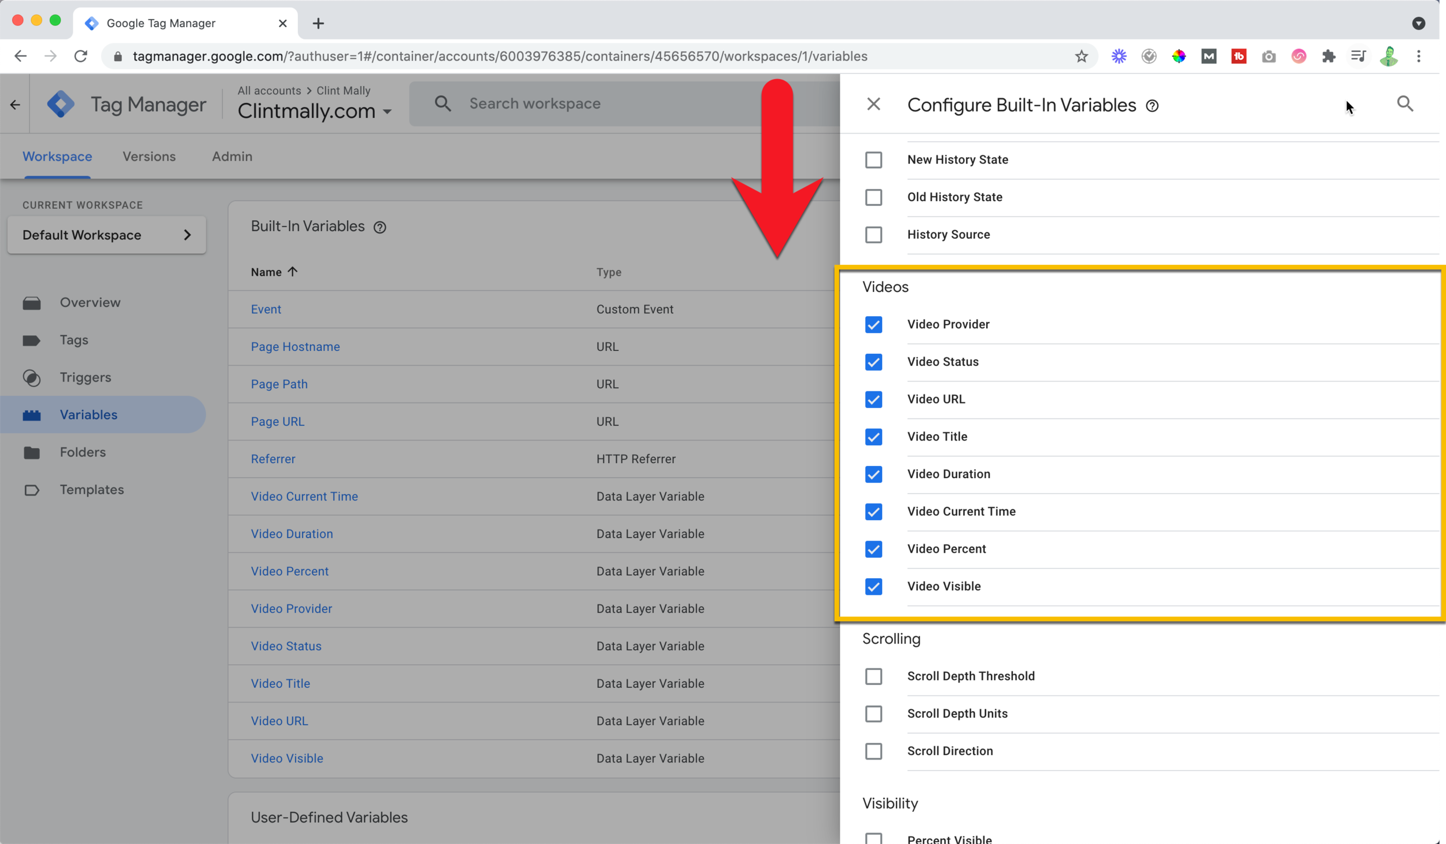
Task: Click the color wheel extension icon
Action: point(1178,56)
